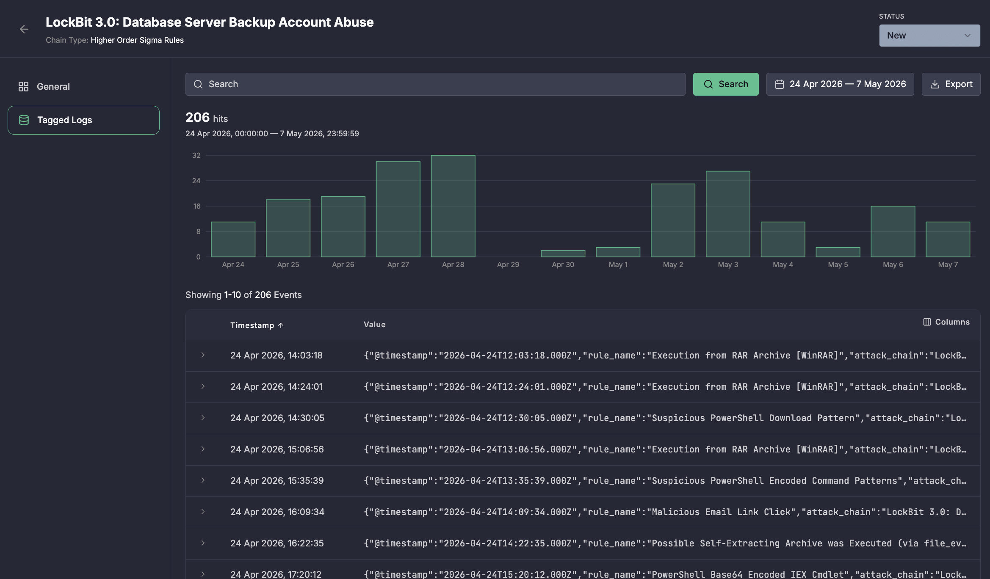Screen dimensions: 990x579
Task: Click the Apr 30 histogram bar
Action: pos(563,254)
